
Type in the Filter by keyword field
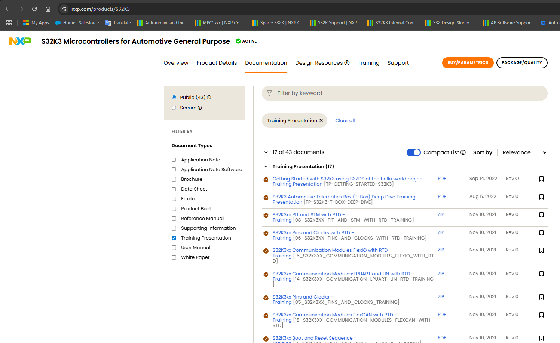(x=404, y=93)
